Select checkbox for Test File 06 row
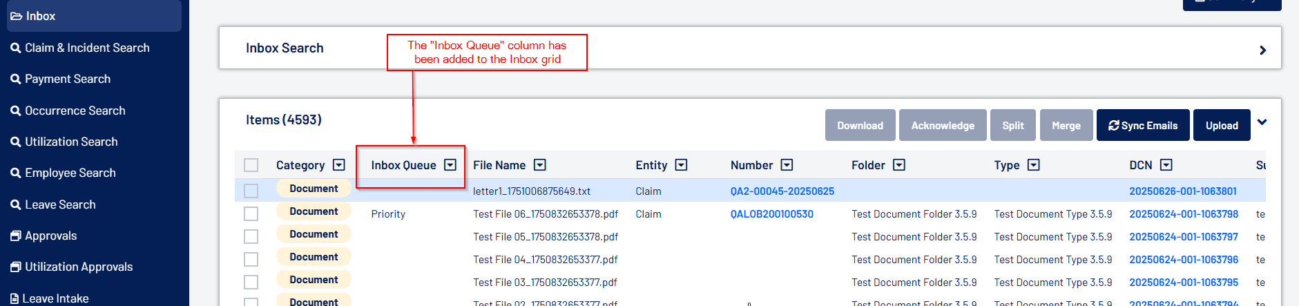1299x306 pixels. [x=251, y=214]
